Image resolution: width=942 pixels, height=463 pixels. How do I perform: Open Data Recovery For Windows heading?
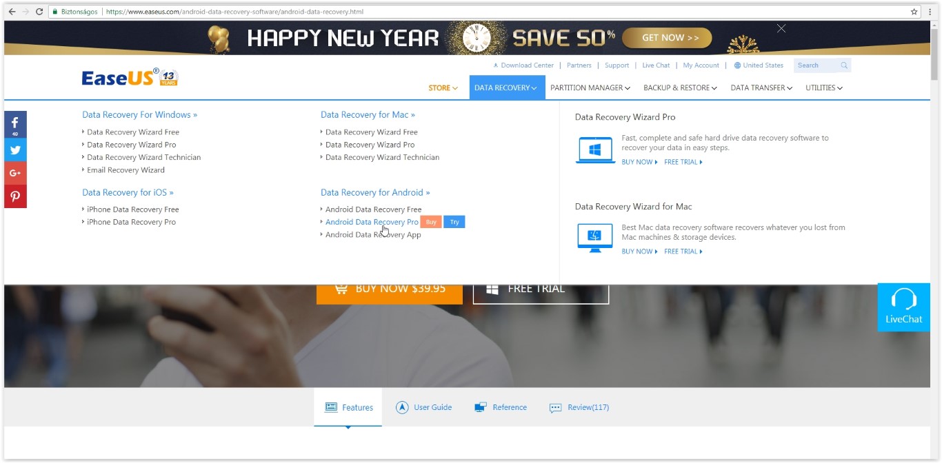click(x=140, y=115)
